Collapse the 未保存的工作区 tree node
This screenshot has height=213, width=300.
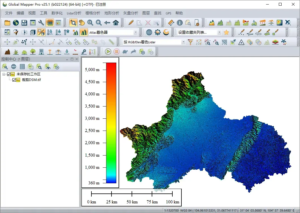tap(4, 74)
